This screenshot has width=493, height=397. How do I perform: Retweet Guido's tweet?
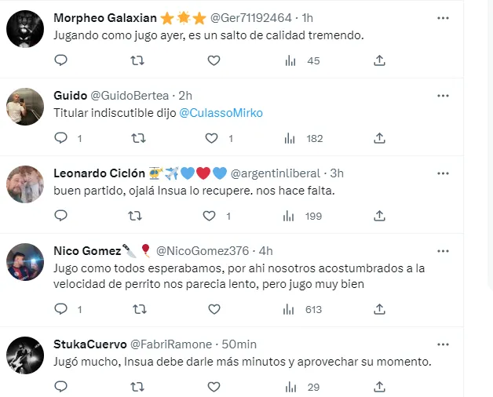137,138
